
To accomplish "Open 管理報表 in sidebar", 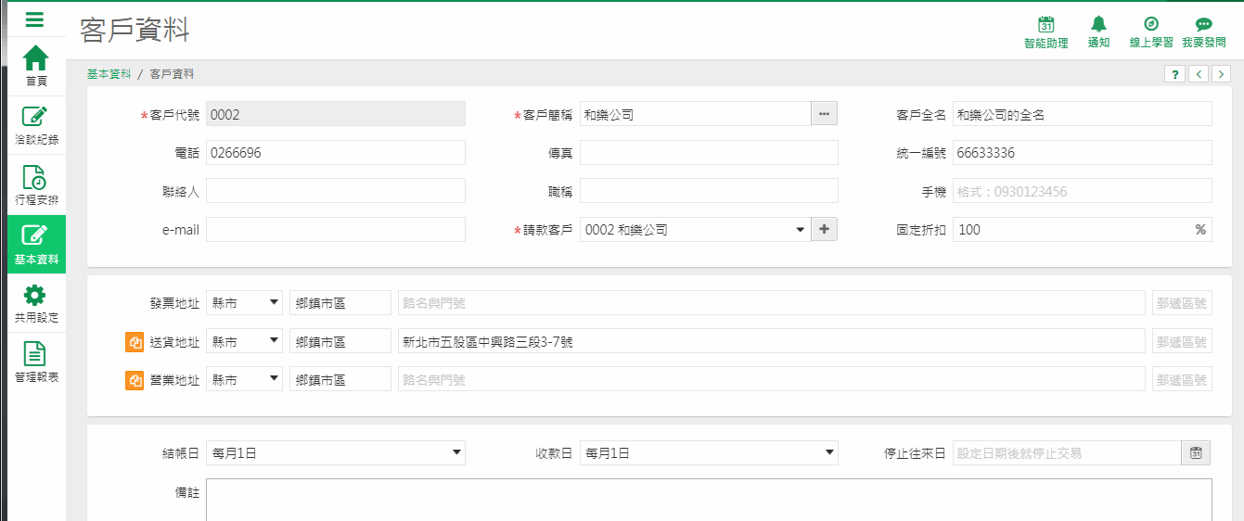I will coord(35,362).
